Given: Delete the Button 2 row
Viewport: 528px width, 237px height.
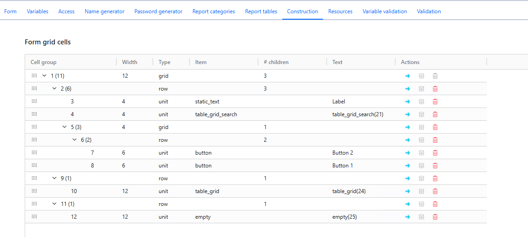Looking at the screenshot, I should click(435, 153).
